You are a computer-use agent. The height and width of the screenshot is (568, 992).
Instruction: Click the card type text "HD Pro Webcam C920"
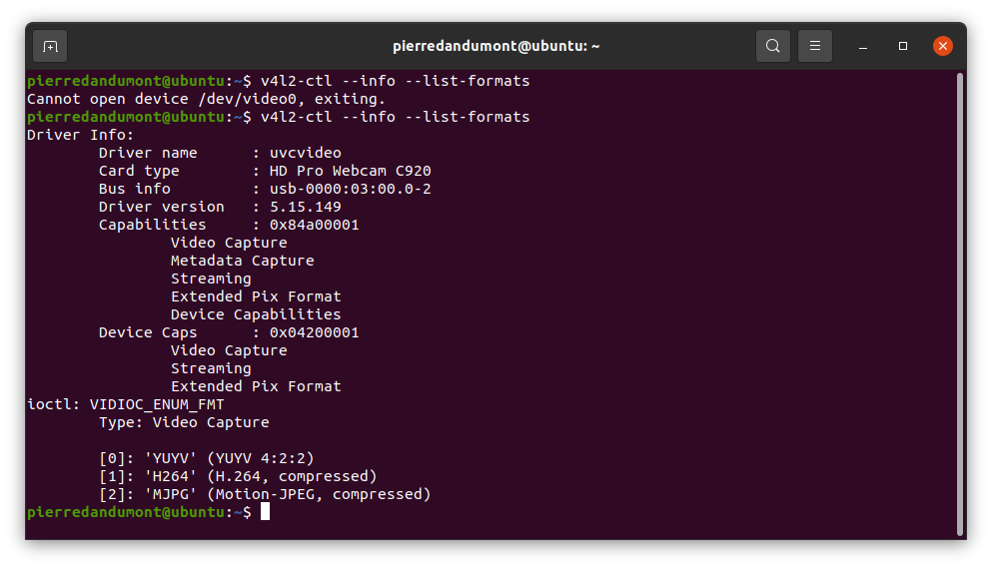[351, 171]
